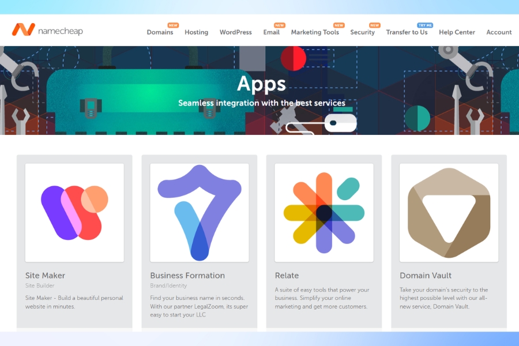Click the Domain Vault title link

pyautogui.click(x=426, y=276)
